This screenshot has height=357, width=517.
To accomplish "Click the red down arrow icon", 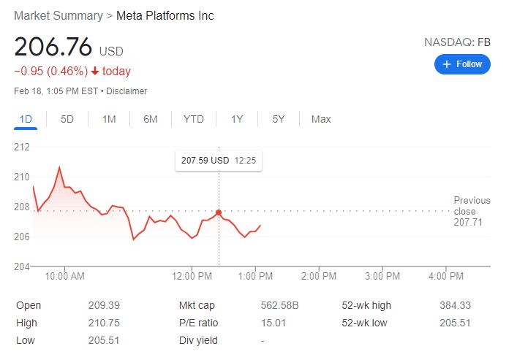I will click(x=95, y=72).
